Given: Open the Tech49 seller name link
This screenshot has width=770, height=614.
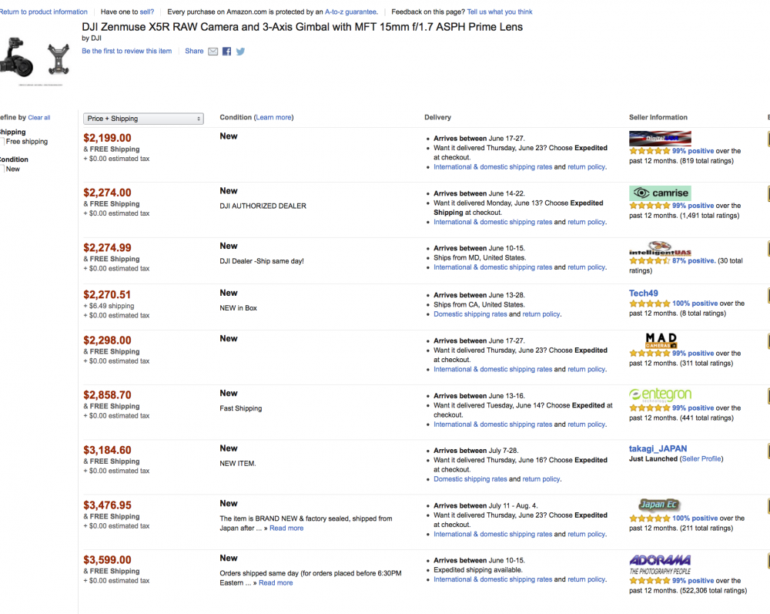Looking at the screenshot, I should 643,294.
